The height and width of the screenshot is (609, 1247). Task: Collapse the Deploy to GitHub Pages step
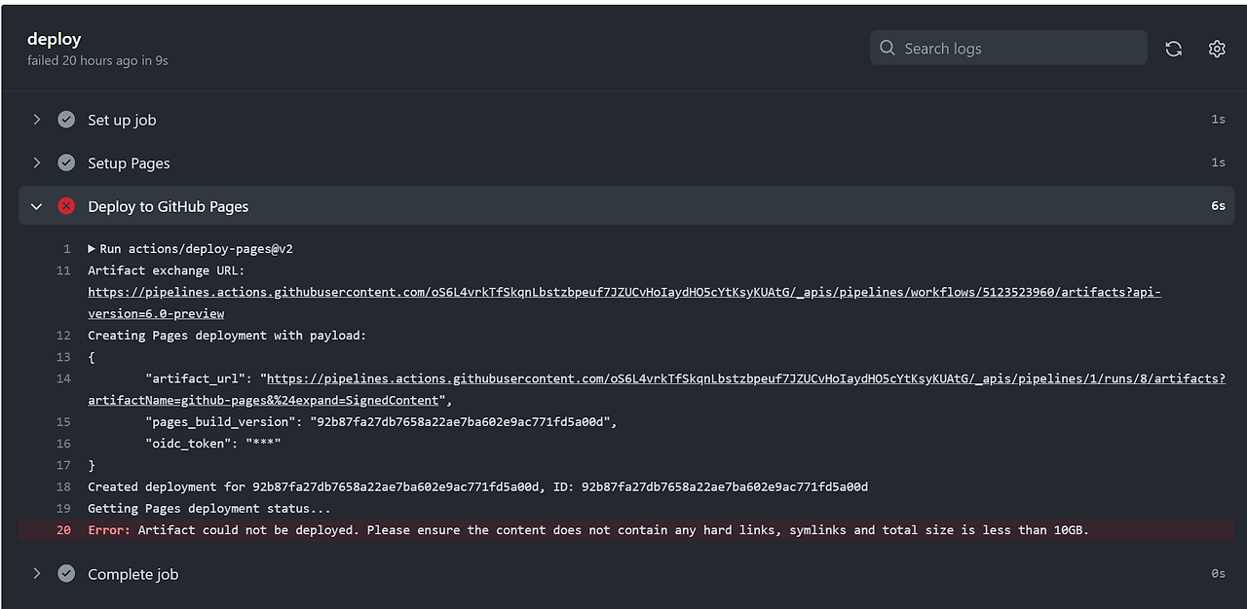coord(36,205)
